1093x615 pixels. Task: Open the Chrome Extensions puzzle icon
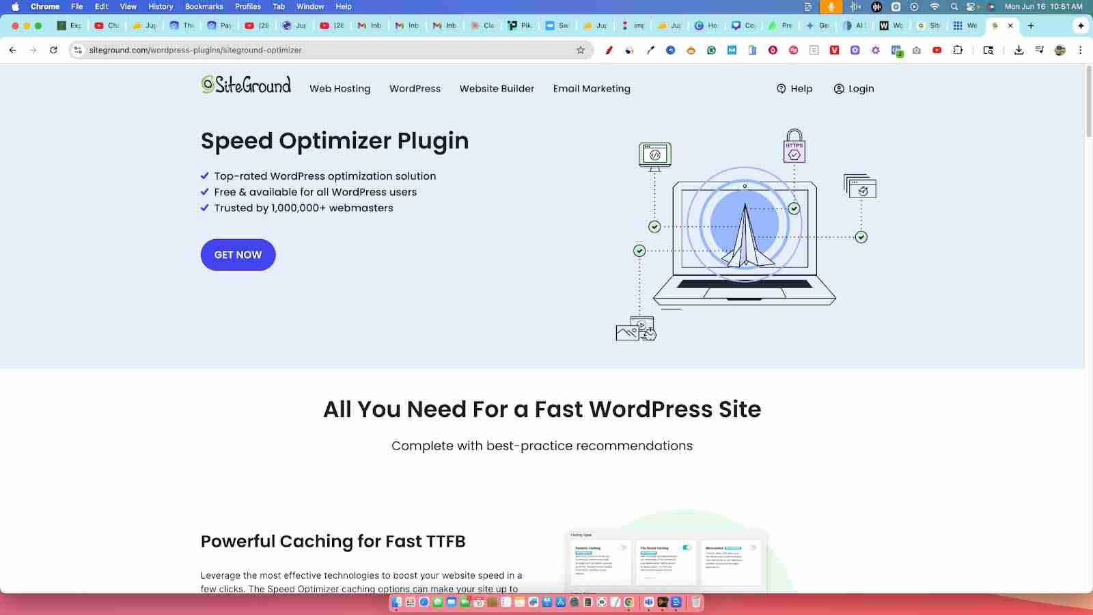tap(958, 50)
